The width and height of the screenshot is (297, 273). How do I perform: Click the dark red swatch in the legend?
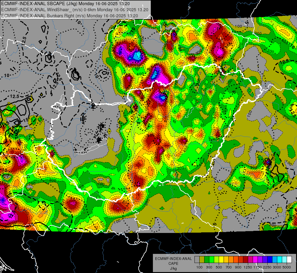click(246, 260)
